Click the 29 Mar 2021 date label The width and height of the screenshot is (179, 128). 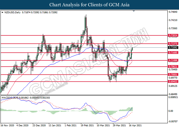coord(119,125)
